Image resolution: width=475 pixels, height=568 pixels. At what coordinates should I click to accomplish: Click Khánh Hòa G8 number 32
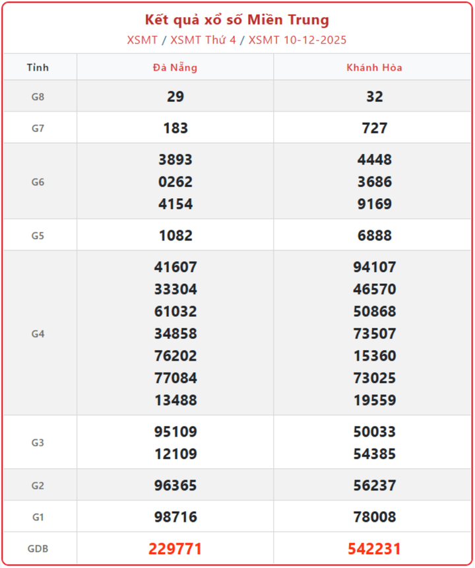point(374,96)
